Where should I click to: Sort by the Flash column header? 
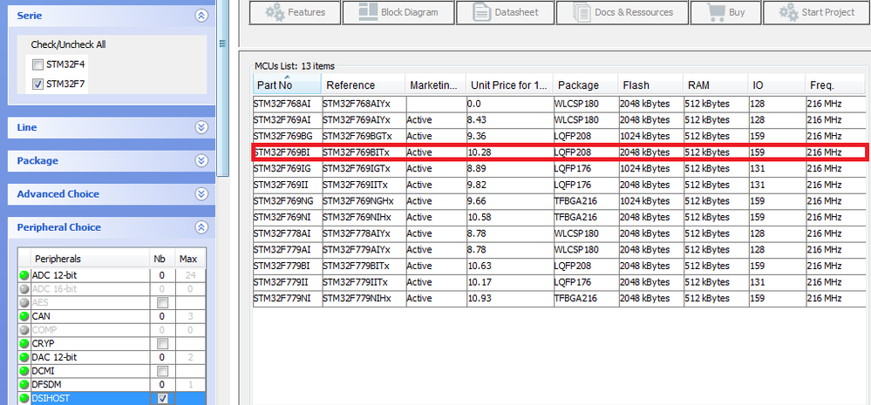(x=650, y=84)
